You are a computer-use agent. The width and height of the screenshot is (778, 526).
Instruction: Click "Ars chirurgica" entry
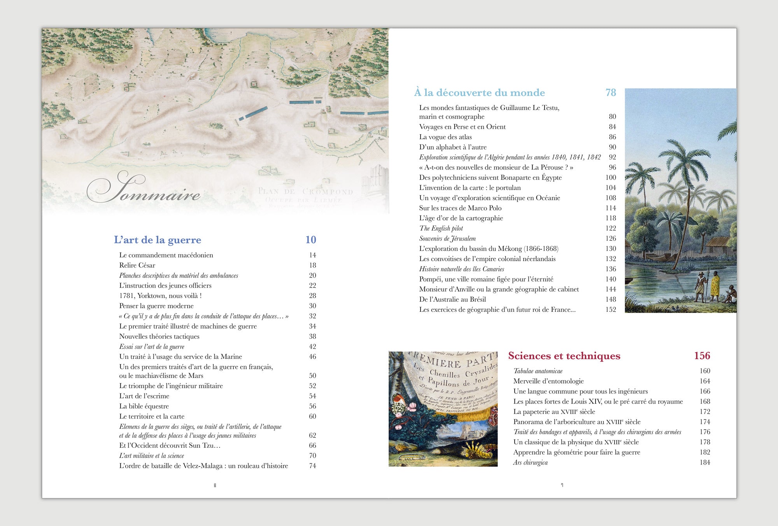(x=531, y=462)
